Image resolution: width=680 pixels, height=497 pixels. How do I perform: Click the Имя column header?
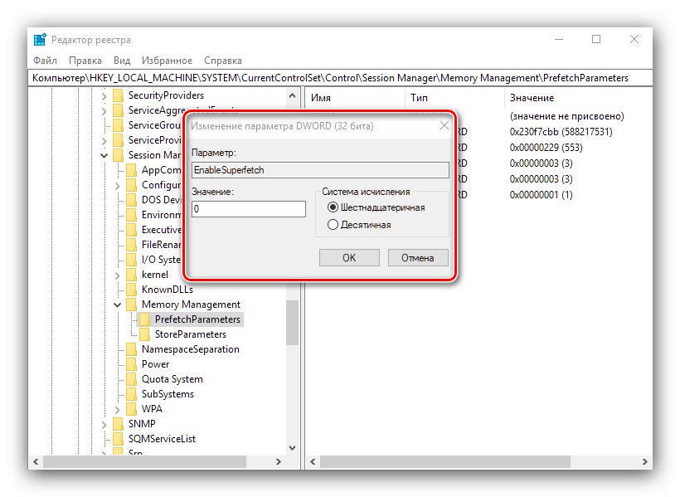click(x=355, y=98)
